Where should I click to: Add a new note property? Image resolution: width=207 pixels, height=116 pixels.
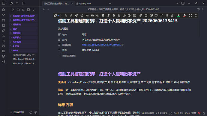(x=67, y=56)
